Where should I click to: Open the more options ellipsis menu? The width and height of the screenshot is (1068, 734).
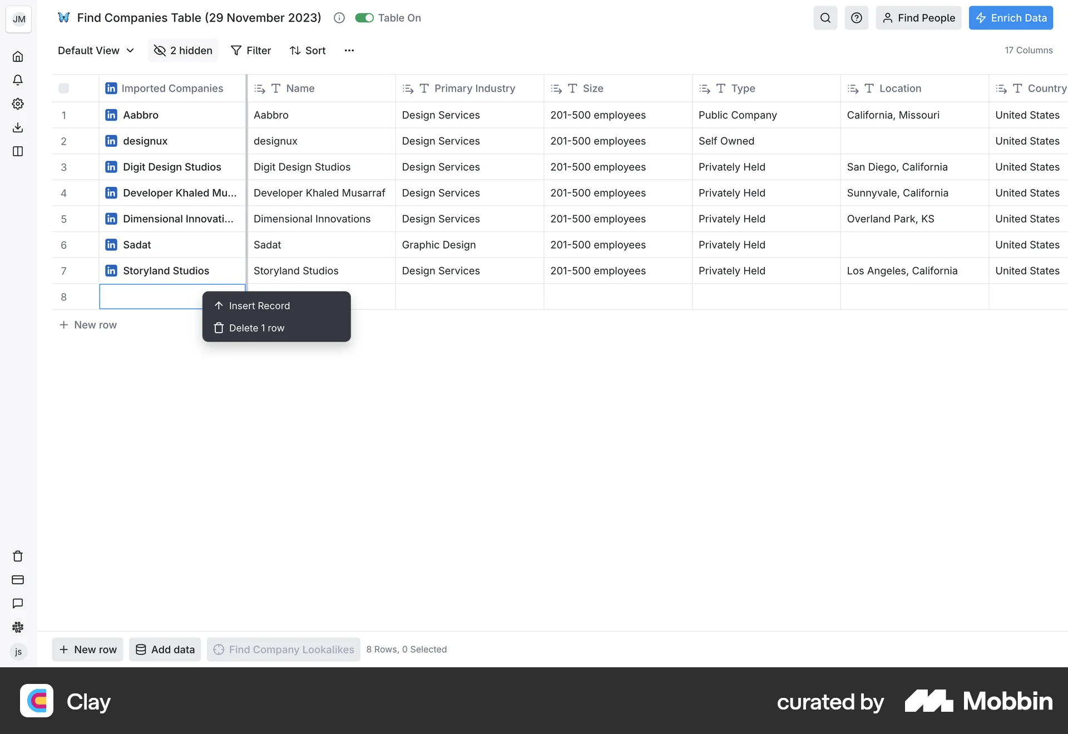[349, 50]
